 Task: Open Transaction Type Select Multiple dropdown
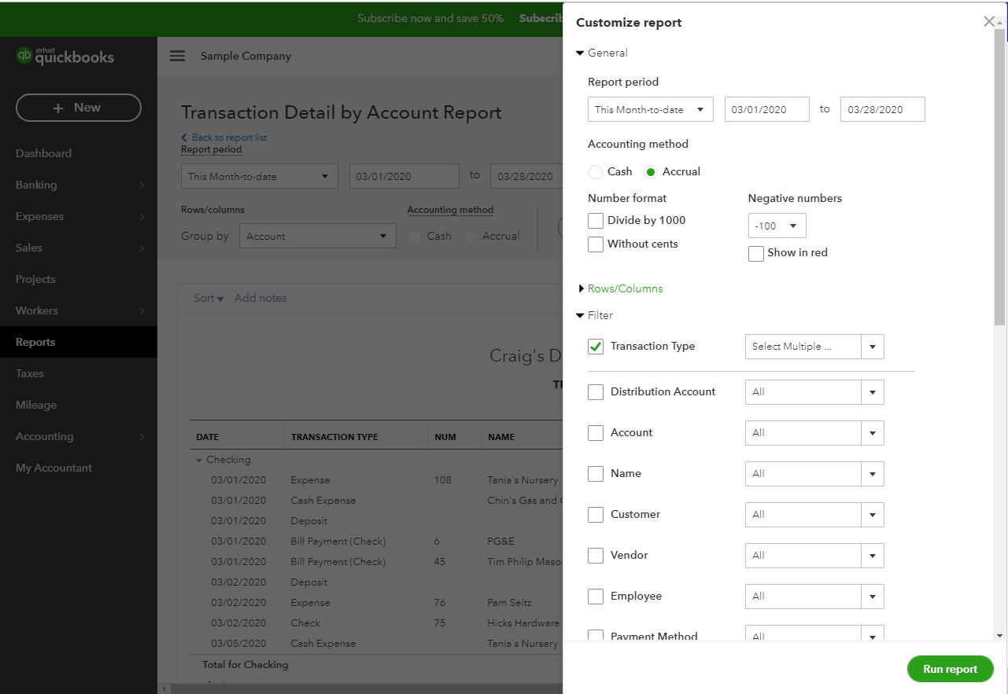coord(814,347)
